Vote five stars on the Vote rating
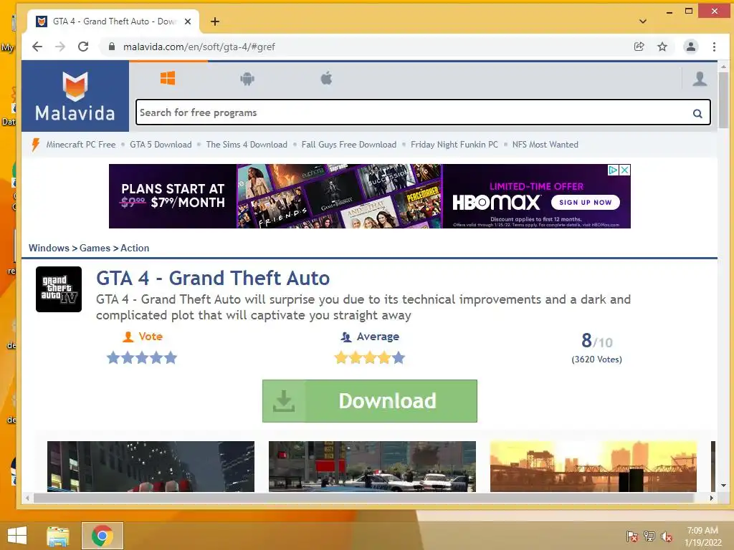734x550 pixels. point(171,358)
